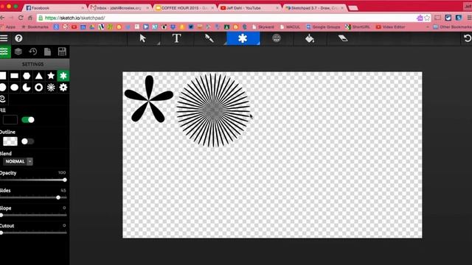Select the active shape tool in toolbar
Image resolution: width=472 pixels, height=265 pixels.
243,38
